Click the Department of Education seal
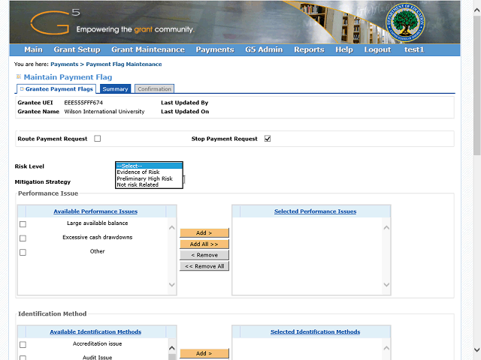The image size is (481, 360). [x=407, y=24]
